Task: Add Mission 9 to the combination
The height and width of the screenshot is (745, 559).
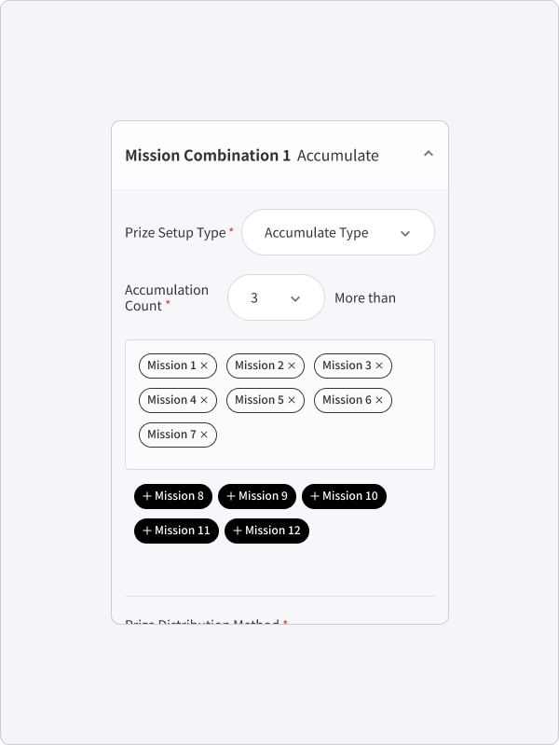Action: (257, 496)
